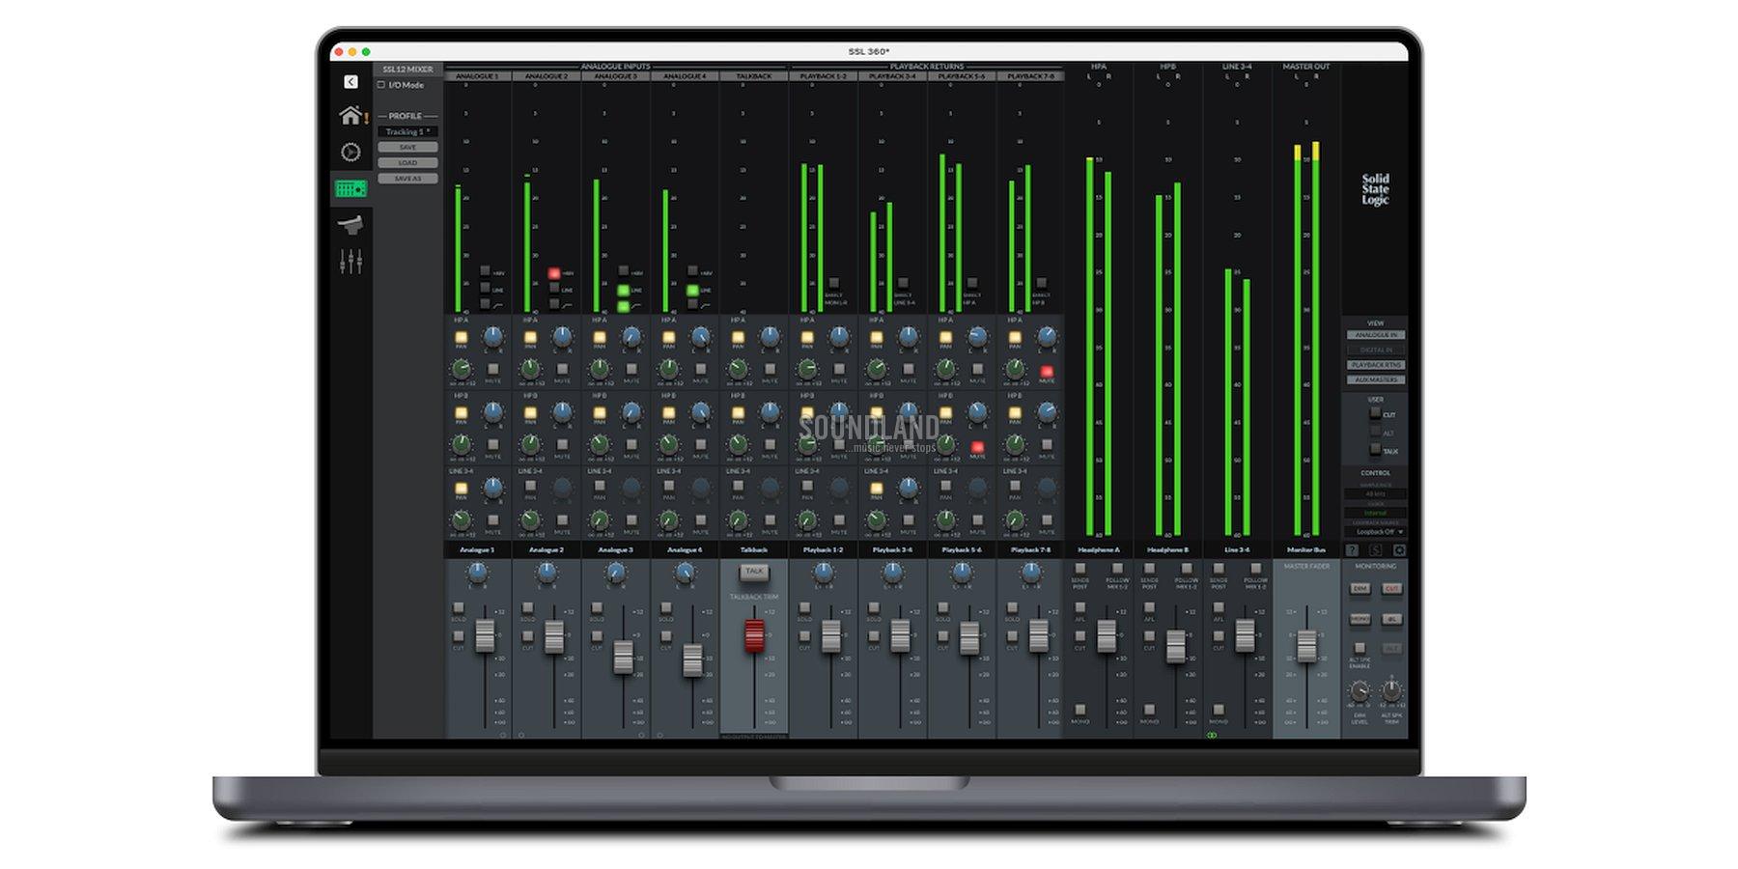Viewport: 1738px width, 869px height.
Task: Toggle the high-pass filter switch on Analogue 3
Action: pos(624,306)
